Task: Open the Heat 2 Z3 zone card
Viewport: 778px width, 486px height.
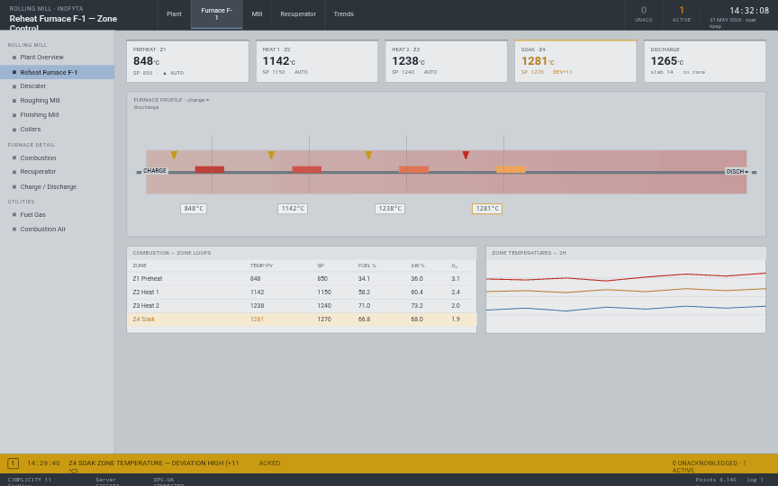Action: (447, 61)
